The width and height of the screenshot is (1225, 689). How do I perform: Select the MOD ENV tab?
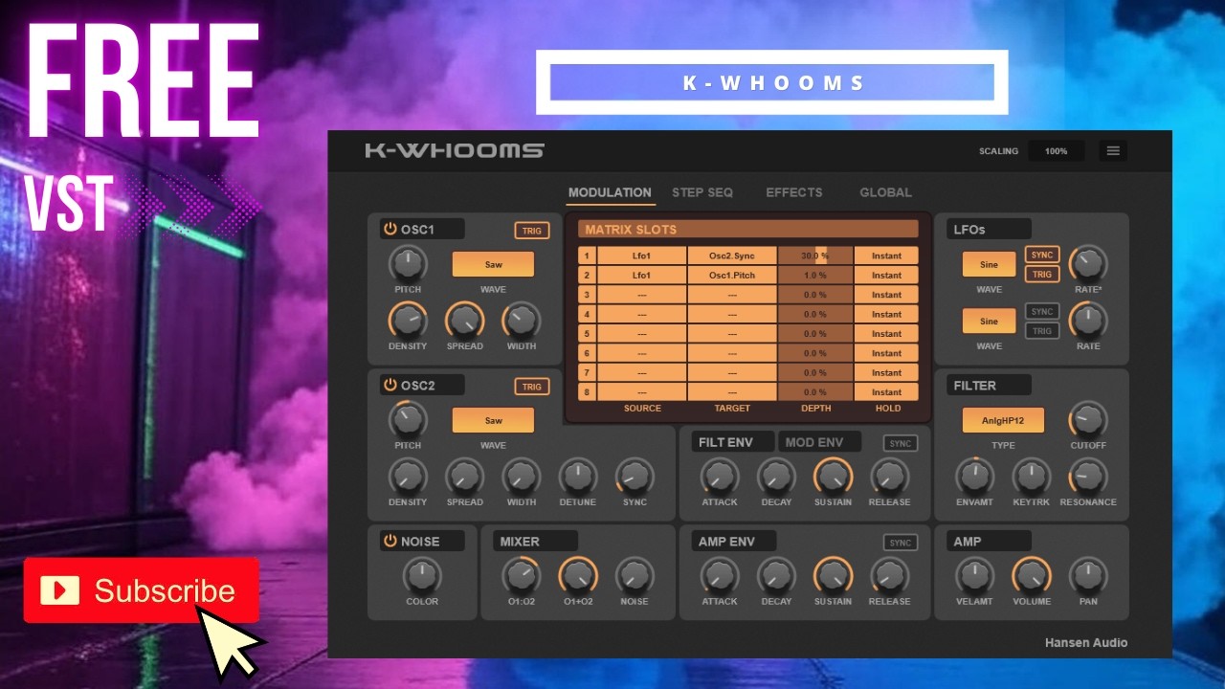pyautogui.click(x=819, y=442)
